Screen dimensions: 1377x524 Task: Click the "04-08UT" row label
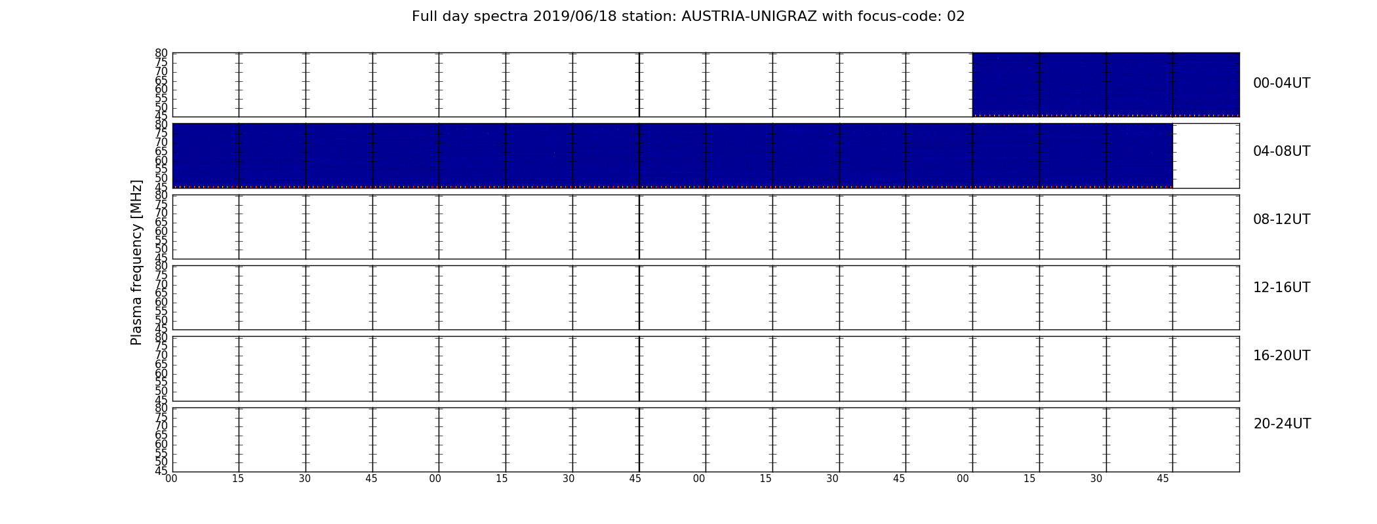click(1281, 151)
